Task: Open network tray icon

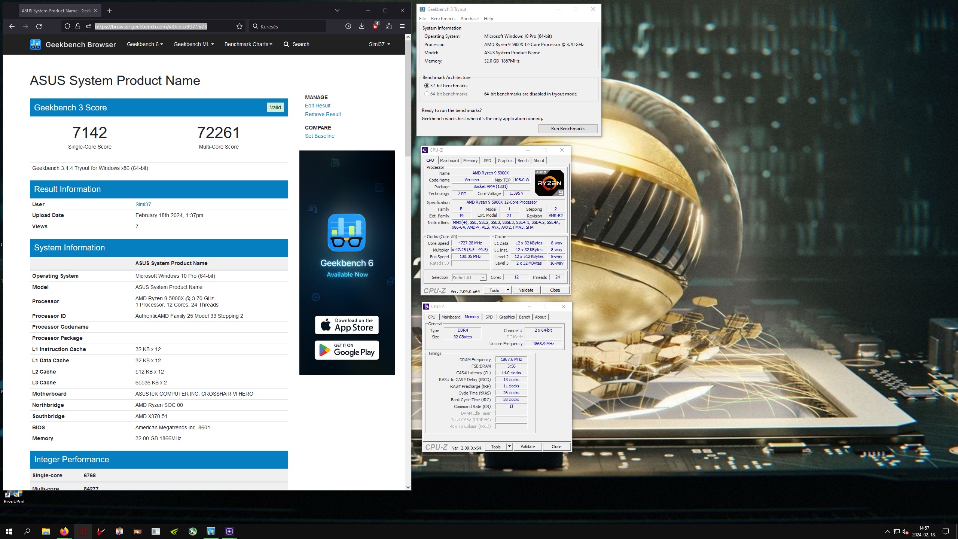Action: [x=897, y=532]
